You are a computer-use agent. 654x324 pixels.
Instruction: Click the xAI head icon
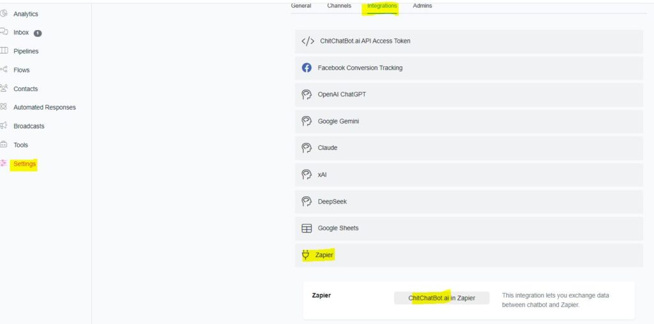(x=307, y=175)
